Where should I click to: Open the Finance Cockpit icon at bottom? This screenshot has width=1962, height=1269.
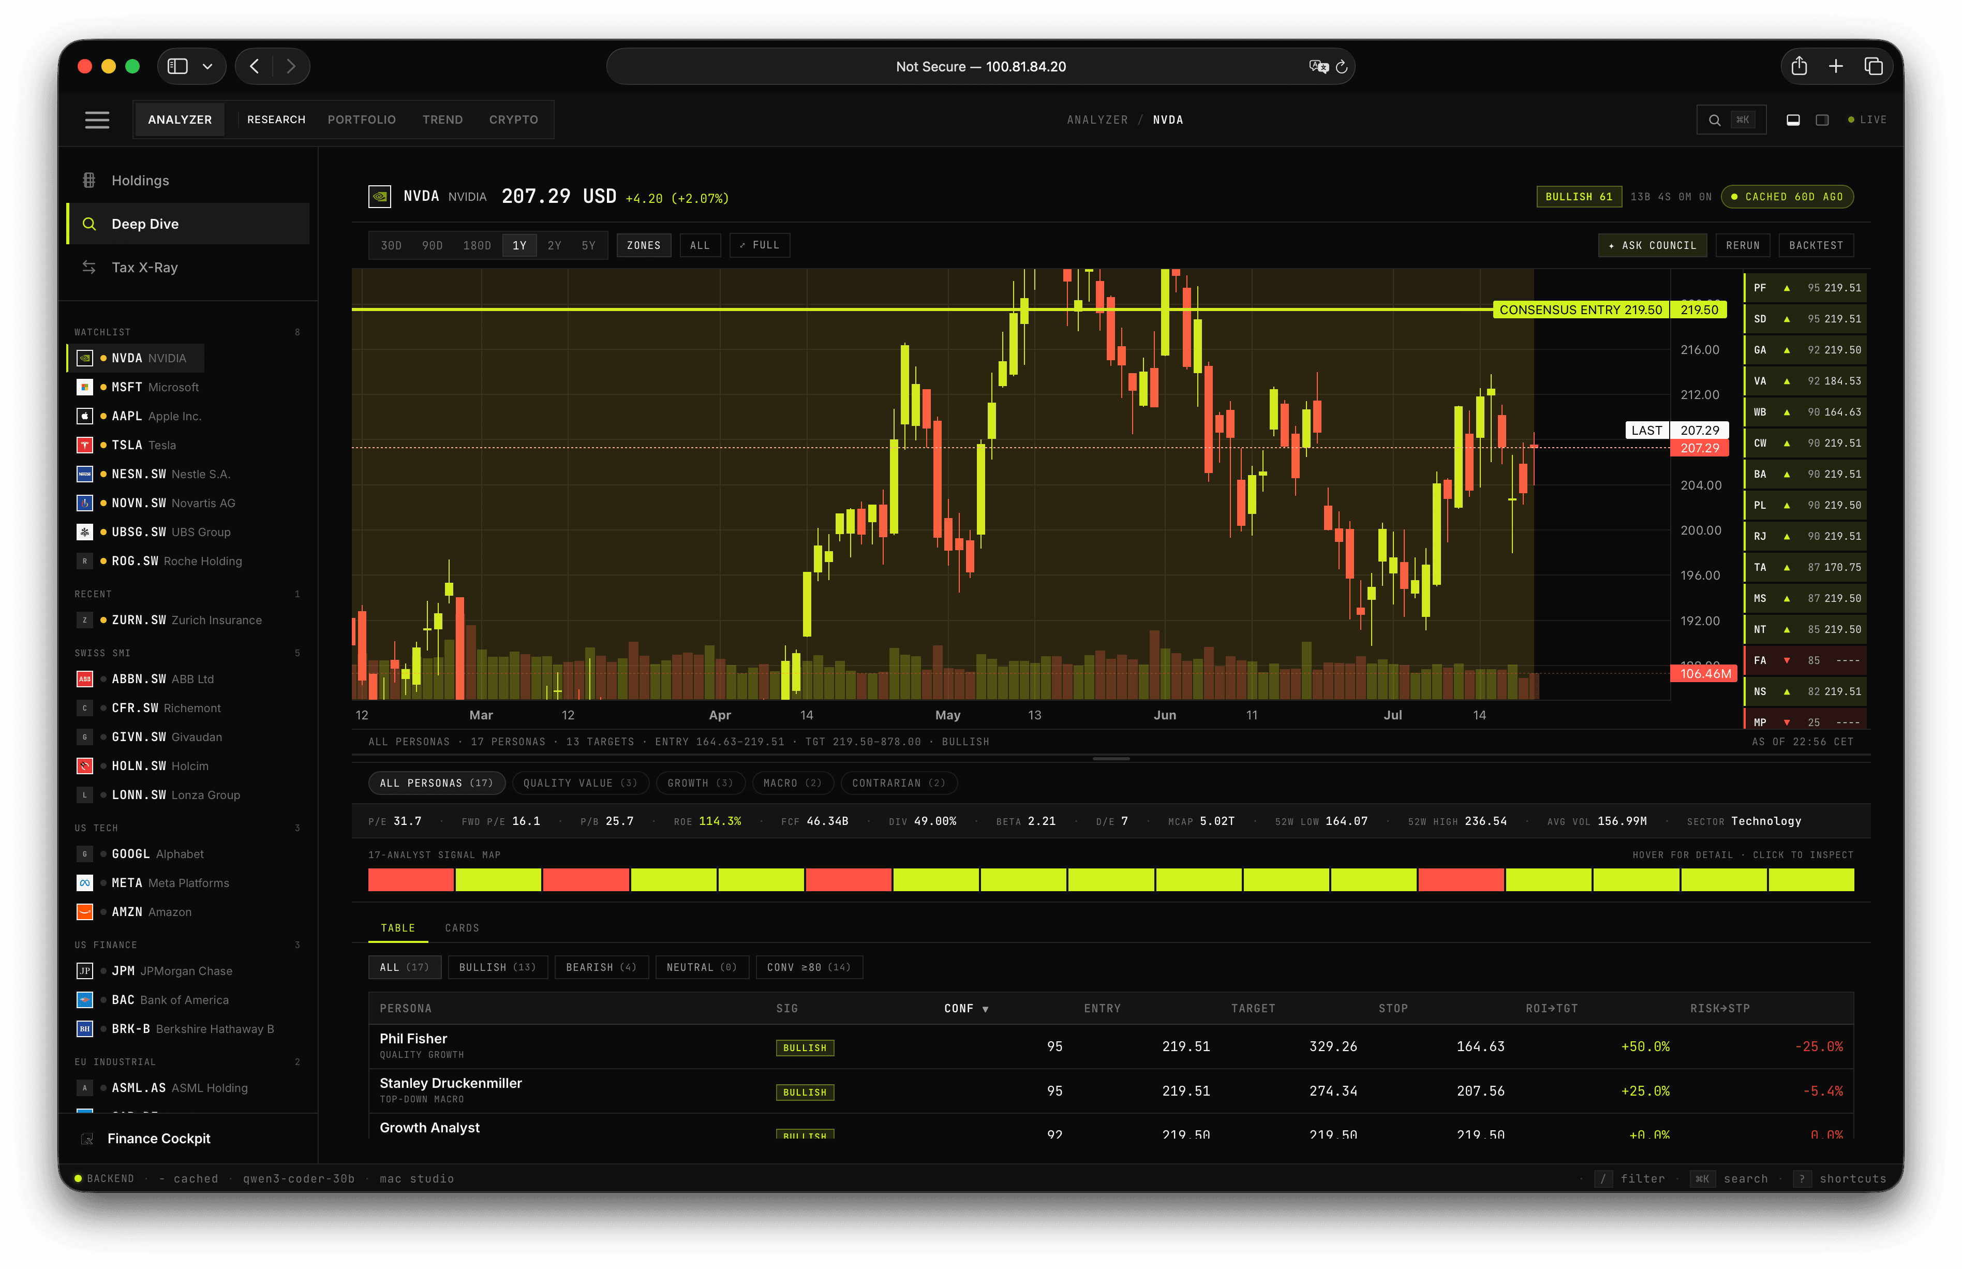tap(86, 1139)
